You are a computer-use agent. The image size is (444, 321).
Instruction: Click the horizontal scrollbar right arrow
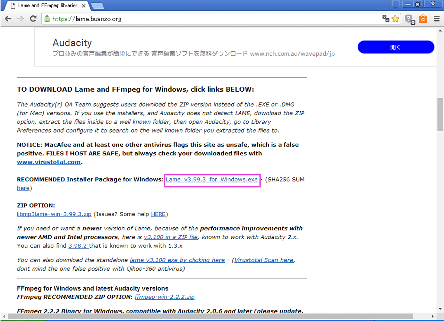[x=433, y=316]
